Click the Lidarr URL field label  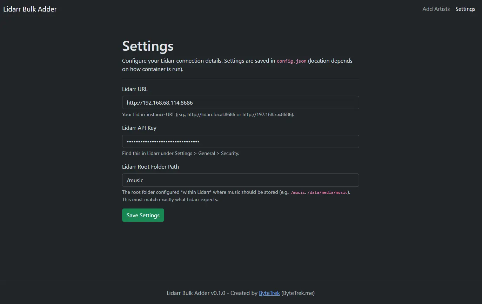pyautogui.click(x=135, y=89)
